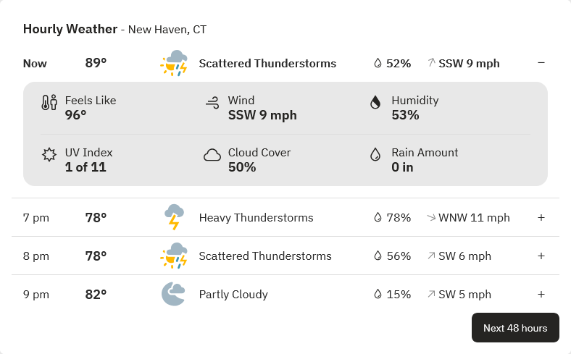The height and width of the screenshot is (354, 571).
Task: Open the Next 48 hours forecast
Action: click(x=515, y=327)
